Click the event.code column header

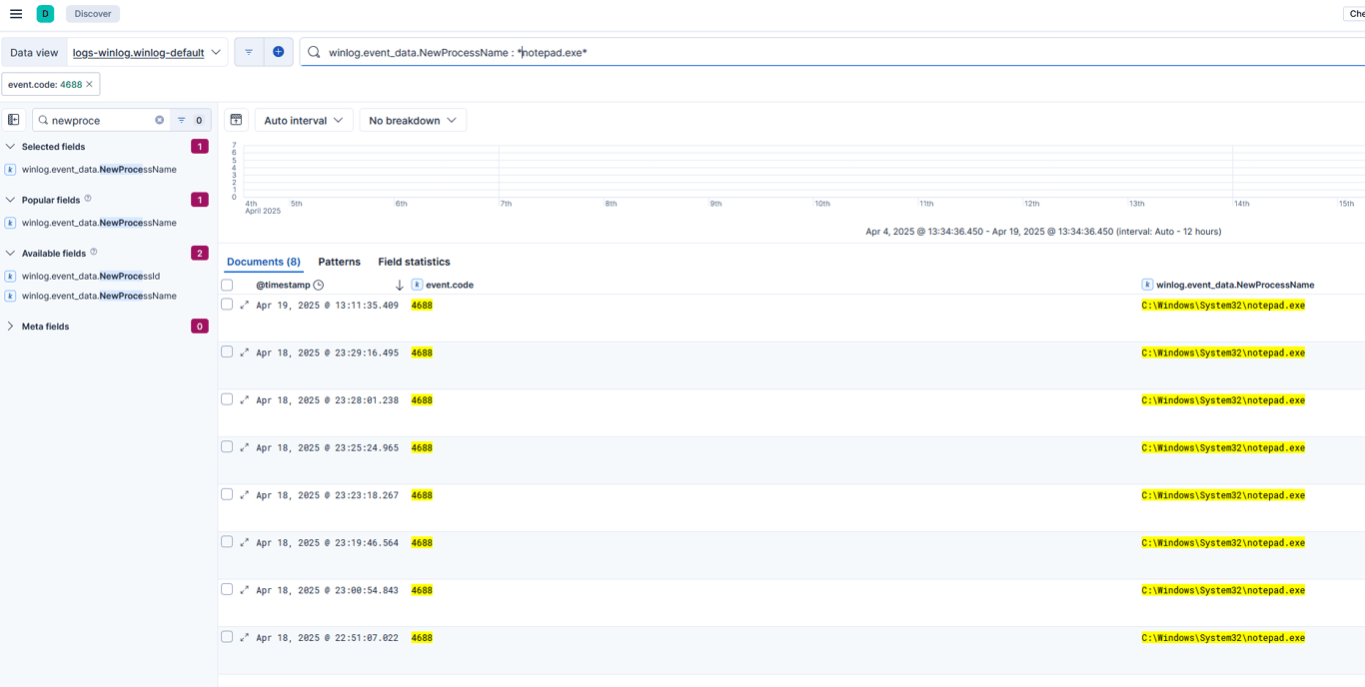point(450,285)
